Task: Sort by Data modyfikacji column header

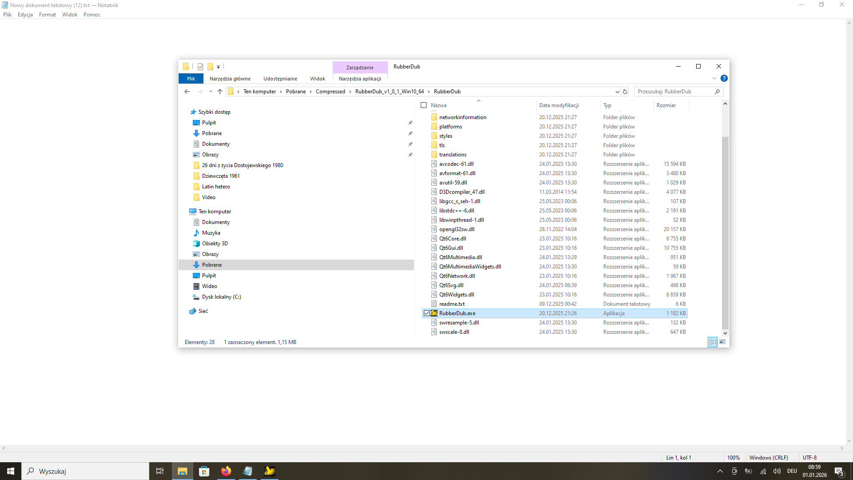Action: point(559,105)
